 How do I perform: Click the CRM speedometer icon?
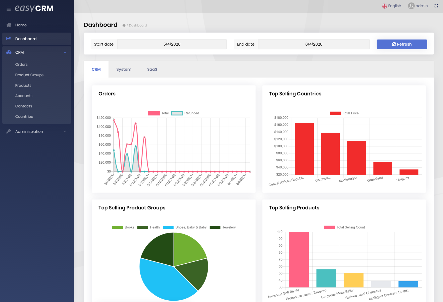pos(9,52)
